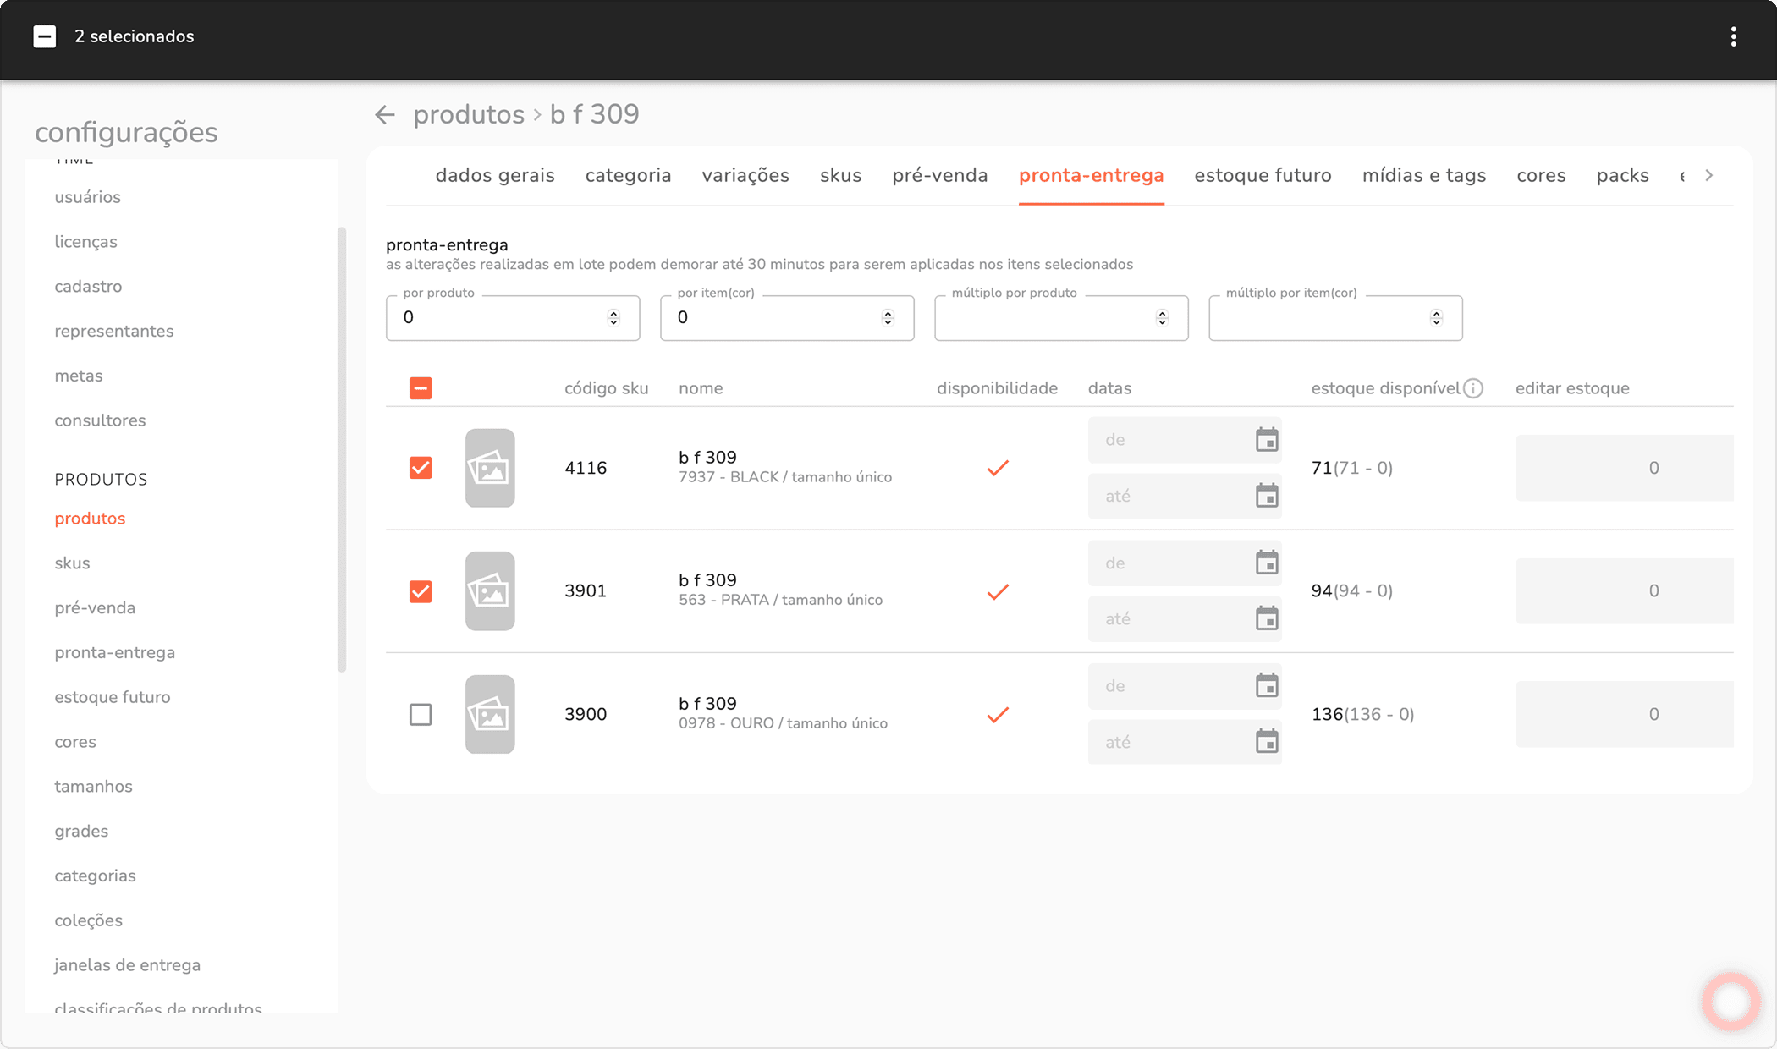Image resolution: width=1777 pixels, height=1049 pixels.
Task: Open janelas de entrega in the sidebar
Action: point(128,965)
